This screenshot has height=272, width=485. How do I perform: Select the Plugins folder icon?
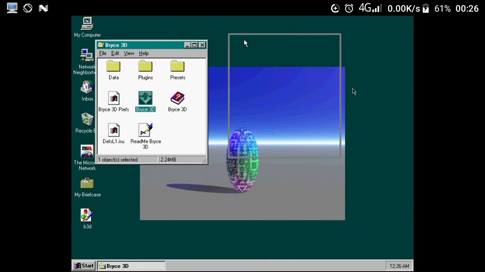145,66
